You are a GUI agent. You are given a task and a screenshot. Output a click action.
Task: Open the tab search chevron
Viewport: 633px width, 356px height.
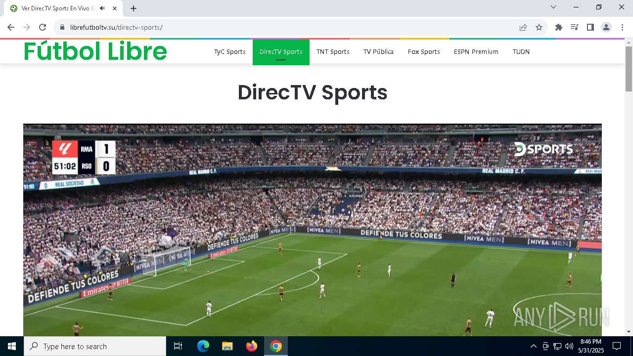point(553,7)
